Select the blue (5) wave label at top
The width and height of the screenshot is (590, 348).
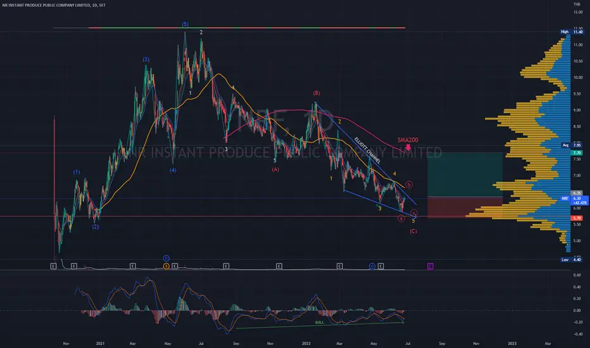[x=185, y=24]
